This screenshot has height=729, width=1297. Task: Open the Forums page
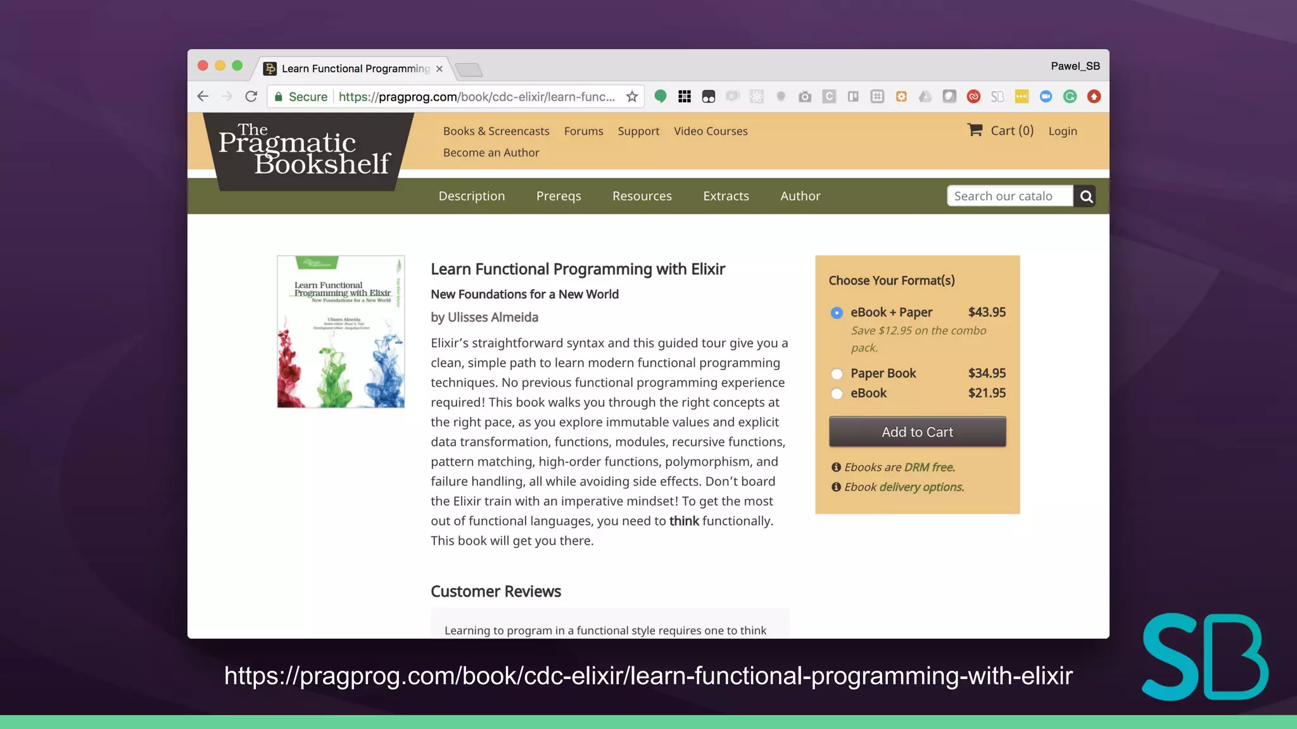coord(584,131)
